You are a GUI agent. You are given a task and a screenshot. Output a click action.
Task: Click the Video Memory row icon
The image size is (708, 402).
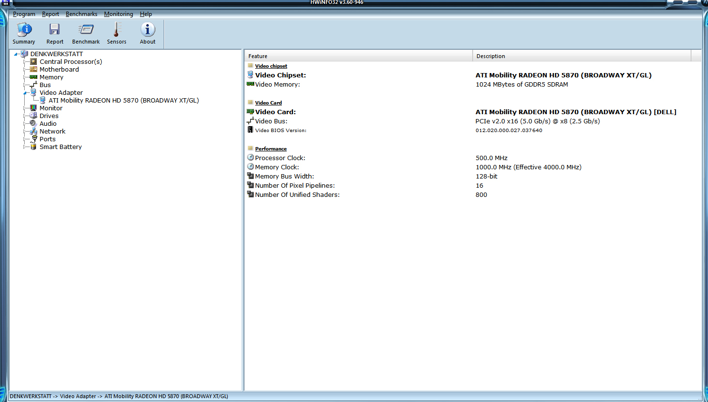[250, 84]
